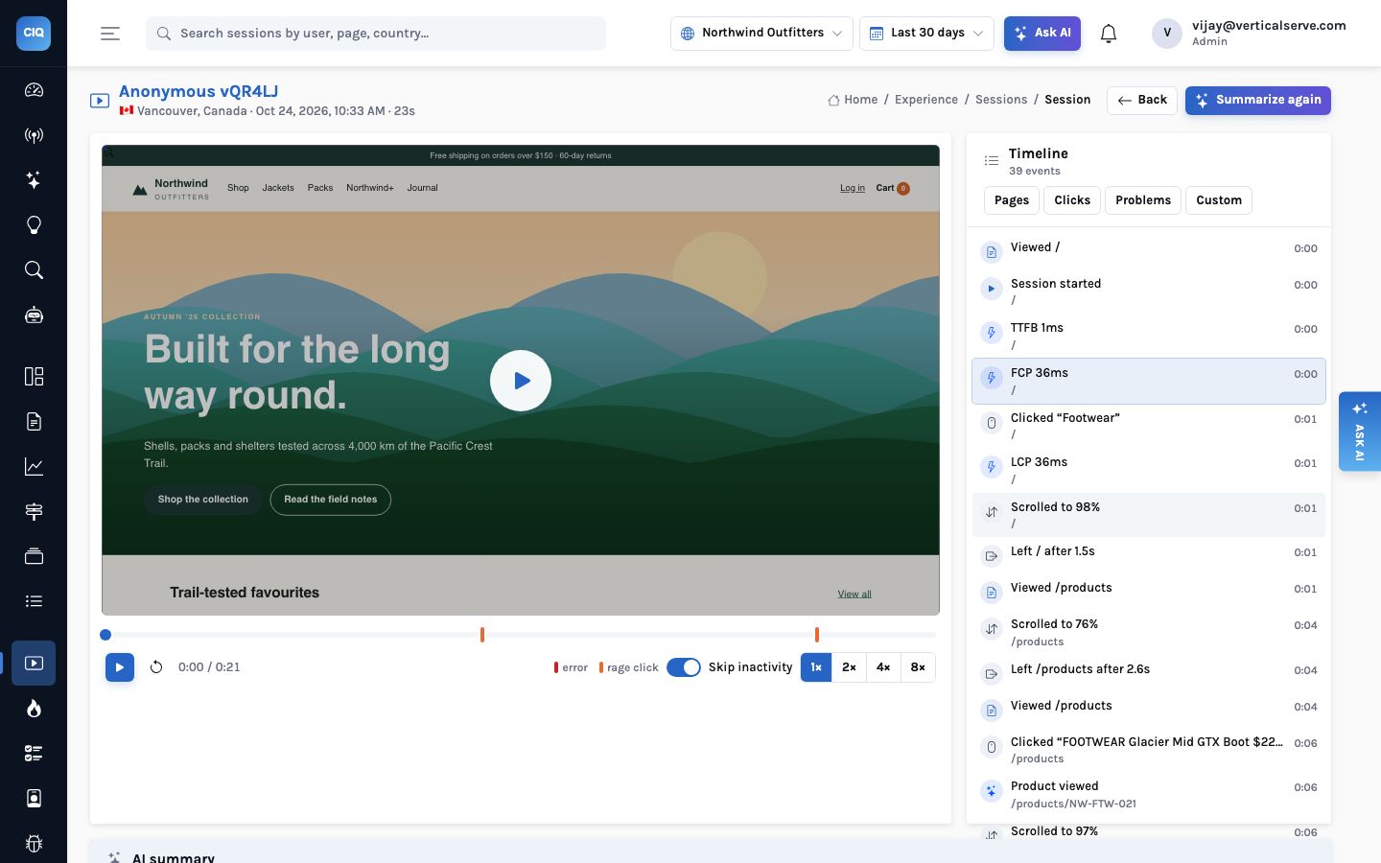Select the Clicked "Footwear" timeline event
The image size is (1381, 863).
pos(1149,426)
